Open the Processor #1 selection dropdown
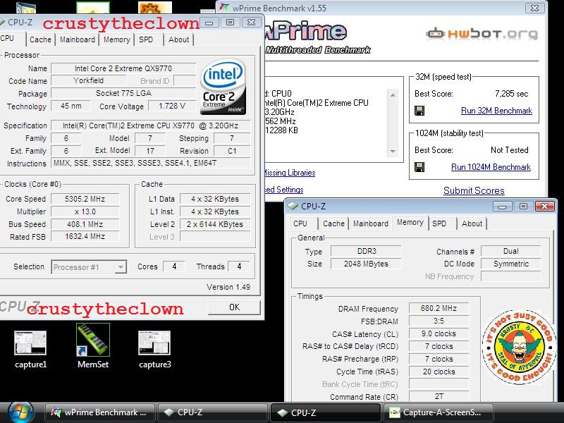This screenshot has width=564, height=423. [x=89, y=267]
